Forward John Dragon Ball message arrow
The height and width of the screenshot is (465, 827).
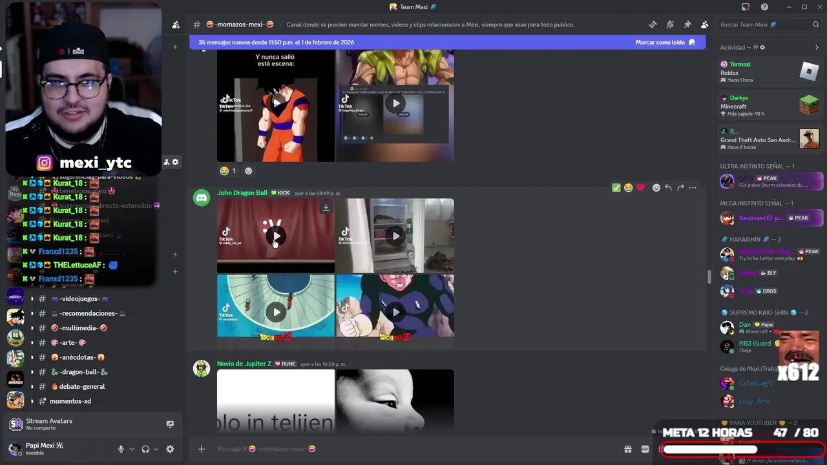tap(680, 187)
